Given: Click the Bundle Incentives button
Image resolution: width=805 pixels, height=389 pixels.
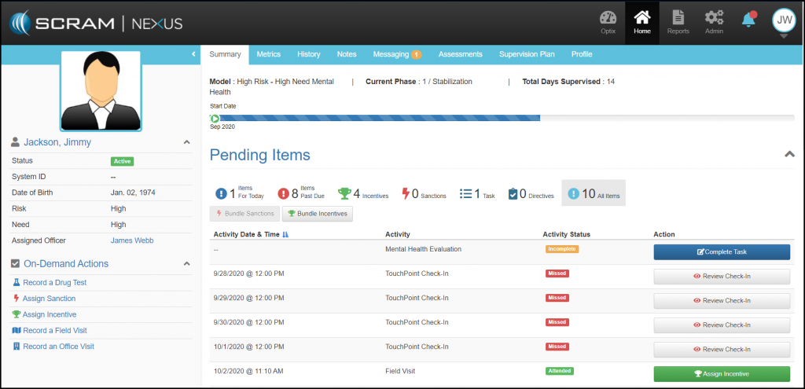Looking at the screenshot, I should click(318, 213).
